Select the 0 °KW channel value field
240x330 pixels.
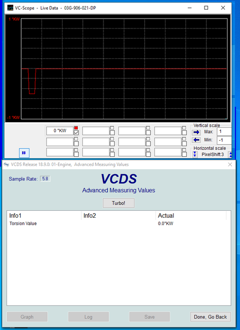pos(60,131)
